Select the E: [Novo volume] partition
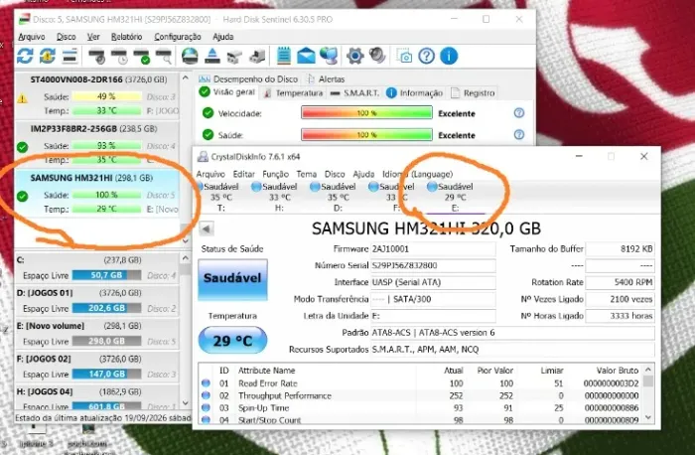Image resolution: width=695 pixels, height=455 pixels. pyautogui.click(x=97, y=334)
